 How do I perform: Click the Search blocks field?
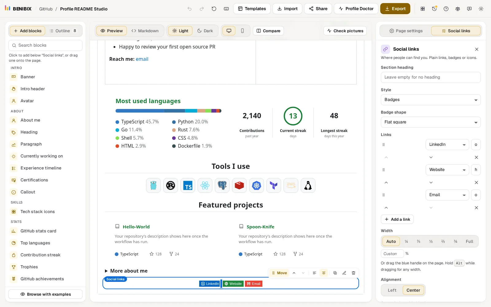coord(45,45)
